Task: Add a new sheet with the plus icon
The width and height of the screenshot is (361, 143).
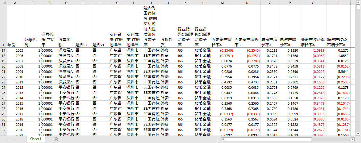Action: point(56,139)
